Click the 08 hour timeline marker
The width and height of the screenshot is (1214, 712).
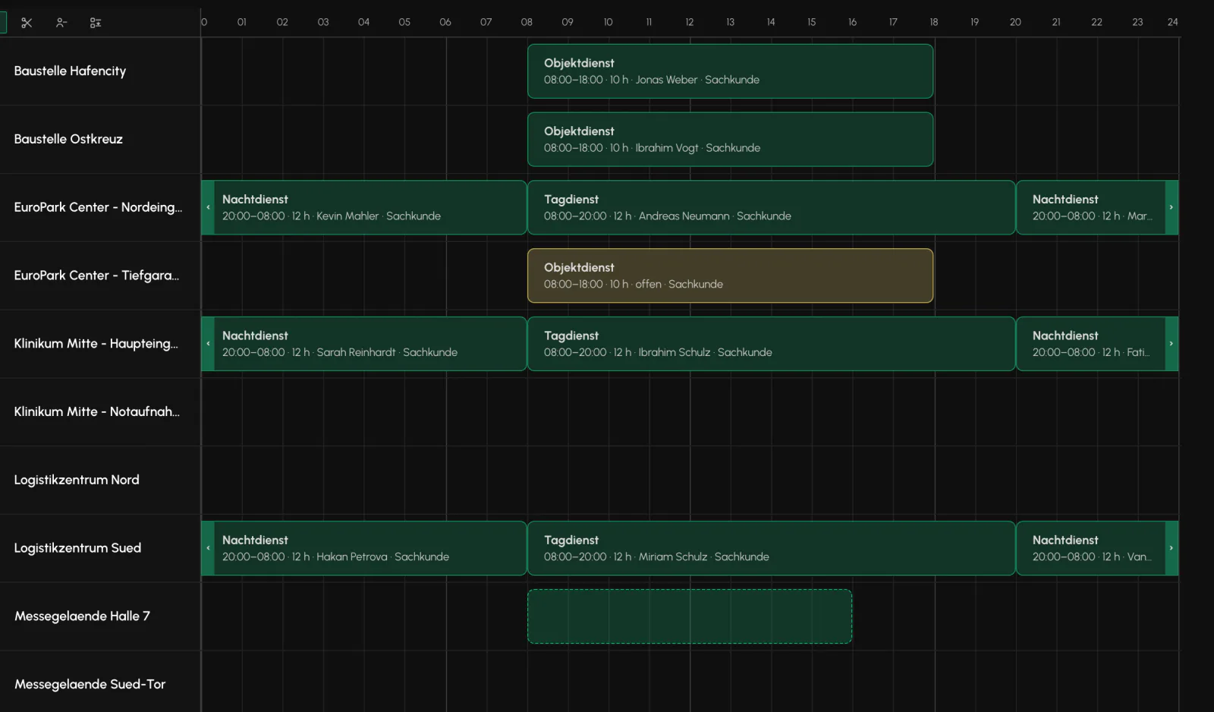(527, 22)
